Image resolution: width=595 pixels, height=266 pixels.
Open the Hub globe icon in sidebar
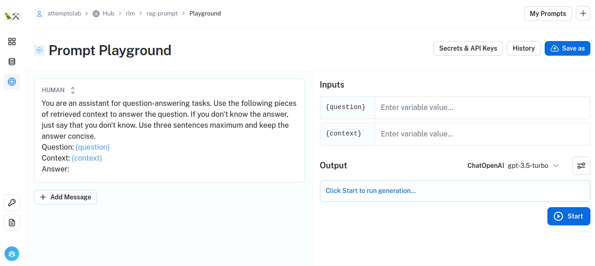coord(12,82)
